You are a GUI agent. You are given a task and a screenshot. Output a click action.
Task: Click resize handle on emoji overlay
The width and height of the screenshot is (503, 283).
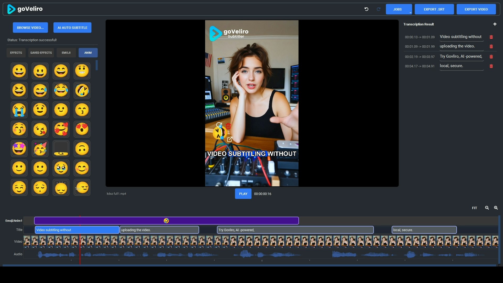[230, 139]
